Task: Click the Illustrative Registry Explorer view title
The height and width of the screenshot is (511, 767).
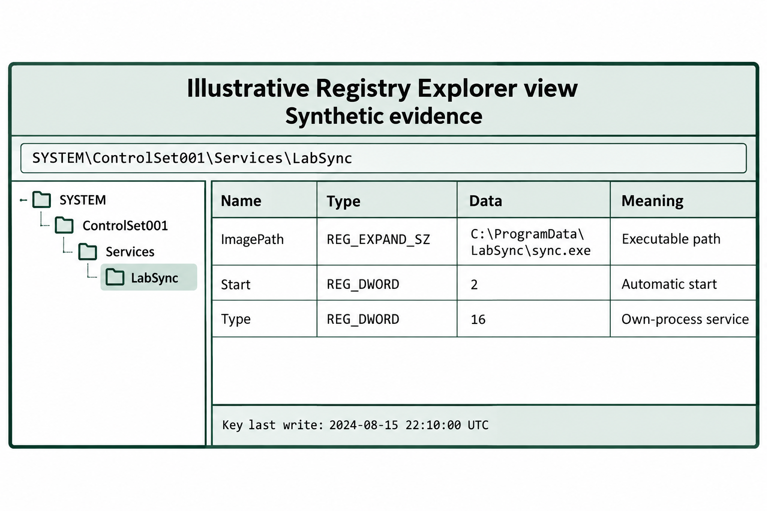Action: [x=383, y=88]
